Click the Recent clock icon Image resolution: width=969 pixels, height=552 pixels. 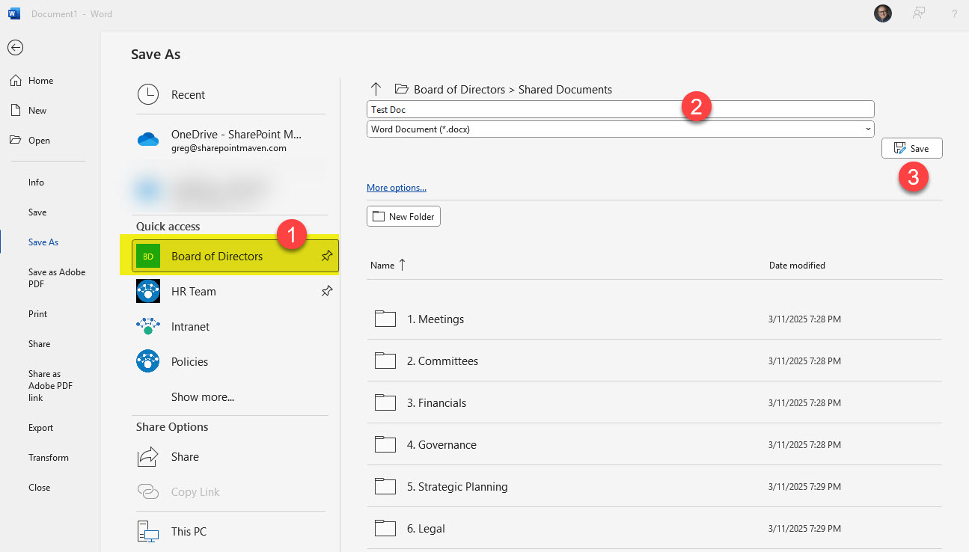[x=148, y=94]
